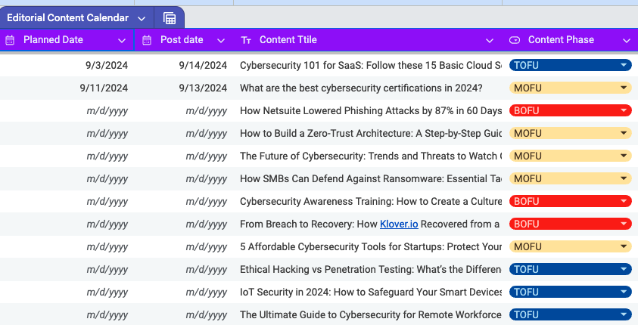The height and width of the screenshot is (325, 638).
Task: Change the BOFU phase for Netsuite phishing row
Action: (x=624, y=111)
